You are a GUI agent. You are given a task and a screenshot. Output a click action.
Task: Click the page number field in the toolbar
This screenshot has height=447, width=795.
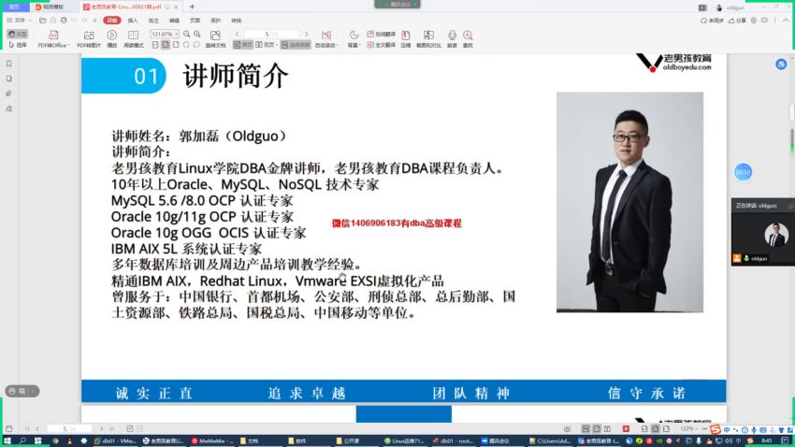(271, 34)
